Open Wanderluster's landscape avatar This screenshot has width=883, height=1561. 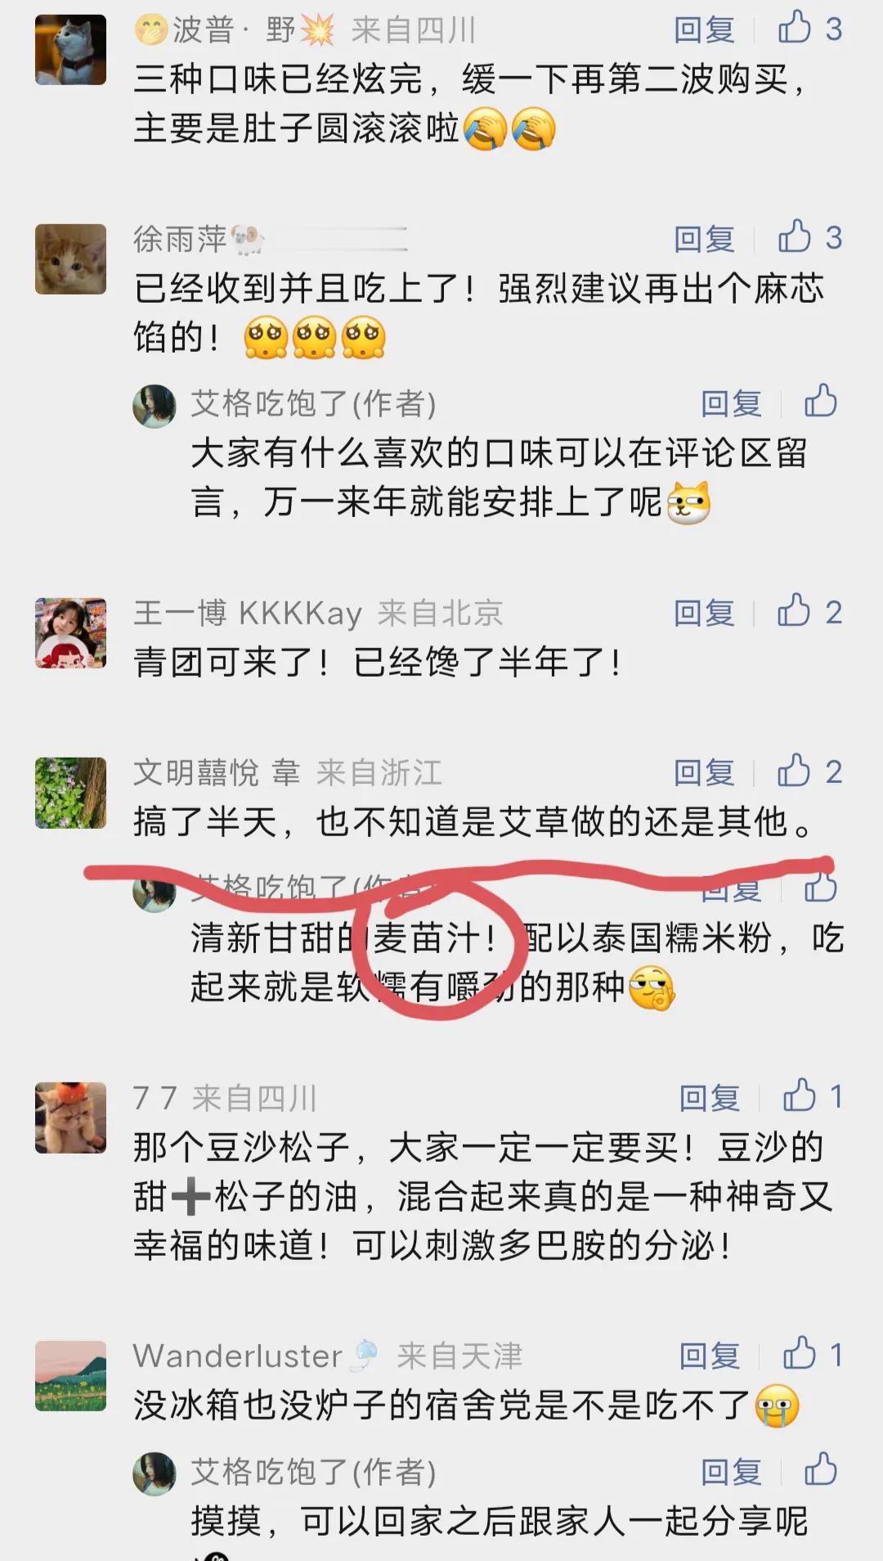(71, 1375)
